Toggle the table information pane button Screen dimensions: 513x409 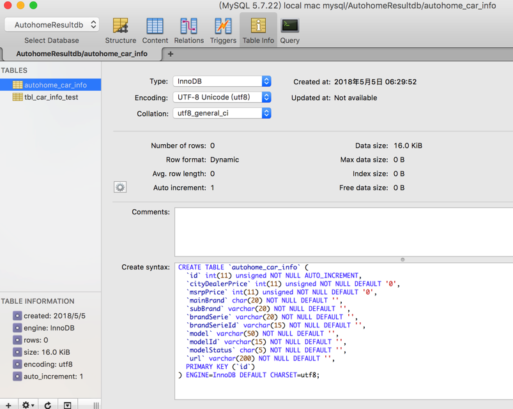click(68, 405)
